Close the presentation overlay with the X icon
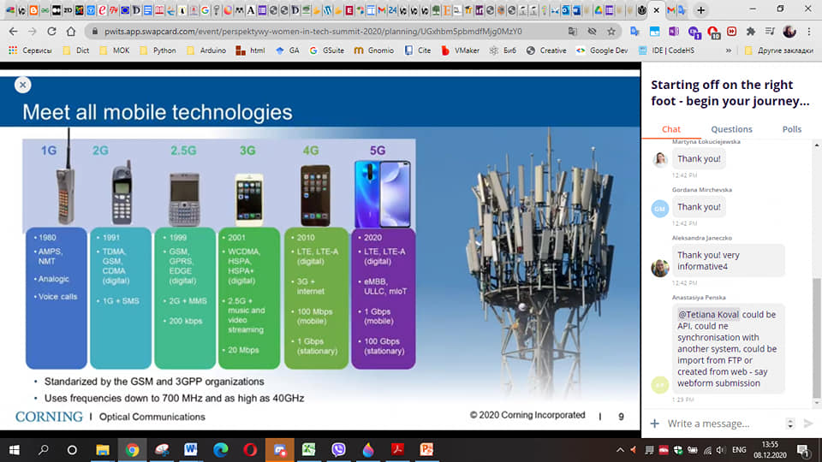The image size is (822, 462). click(23, 85)
